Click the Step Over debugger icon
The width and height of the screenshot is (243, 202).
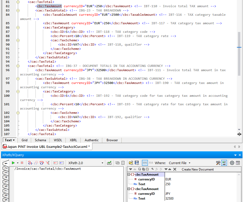click(42, 163)
